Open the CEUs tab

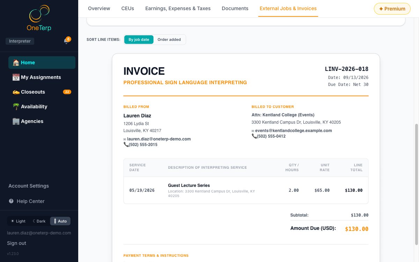(x=128, y=8)
